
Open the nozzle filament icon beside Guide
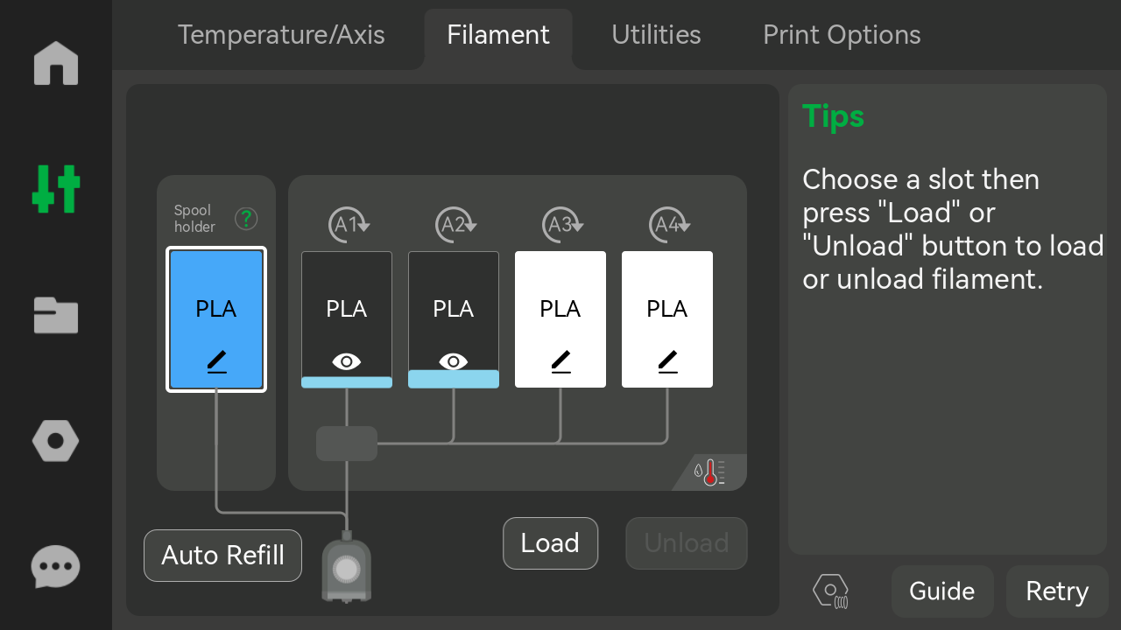tap(830, 591)
